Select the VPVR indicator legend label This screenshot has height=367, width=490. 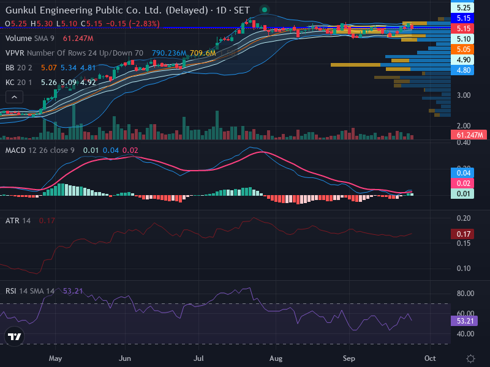(x=74, y=53)
